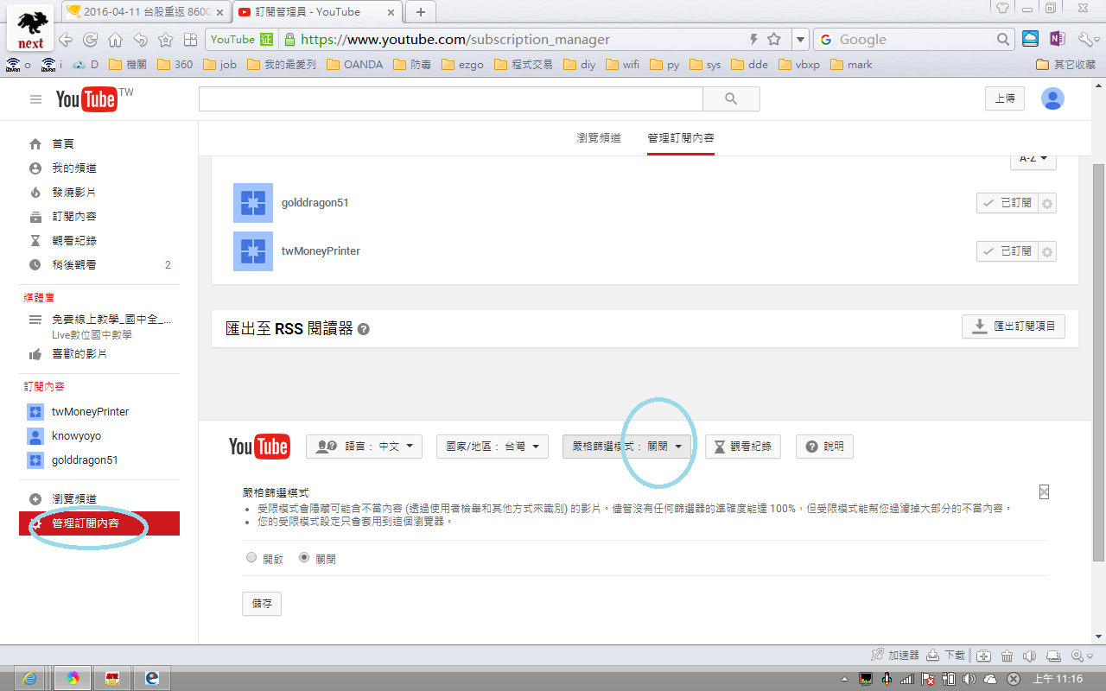This screenshot has width=1106, height=691.
Task: Click the lightning speed-mode icon in address bar
Action: click(x=753, y=40)
